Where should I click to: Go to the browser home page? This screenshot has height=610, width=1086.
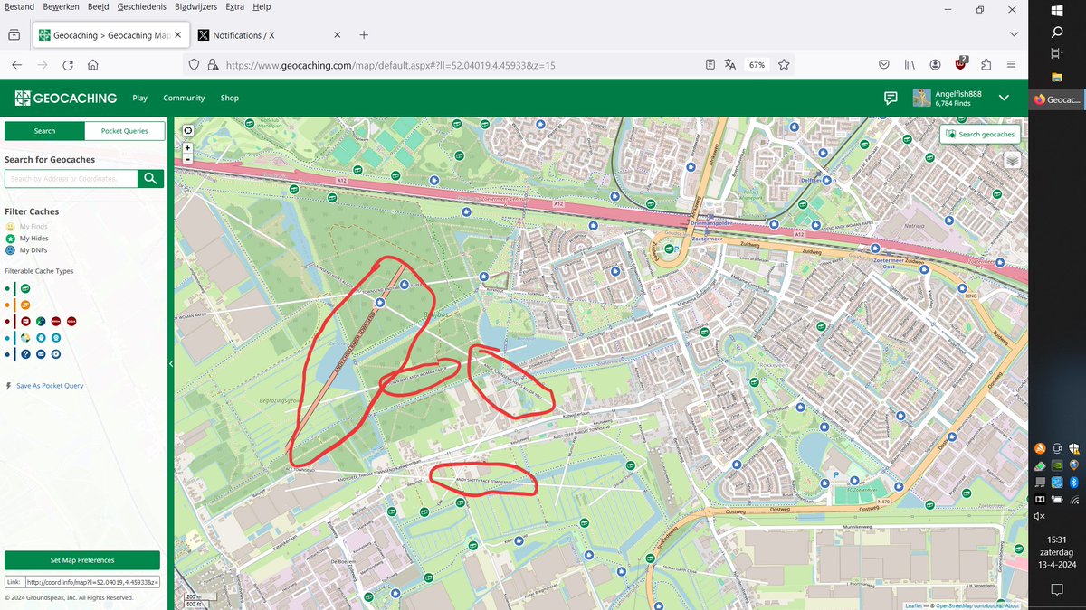coord(93,65)
